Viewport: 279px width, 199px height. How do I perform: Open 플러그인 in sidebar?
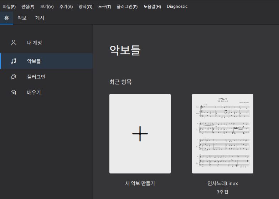coord(46,77)
